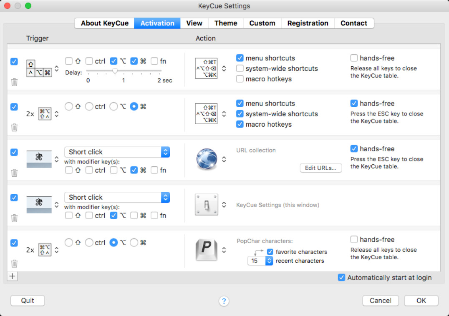Enable unchecked system-wide shortcuts checkbox
449x316 pixels.
240,68
